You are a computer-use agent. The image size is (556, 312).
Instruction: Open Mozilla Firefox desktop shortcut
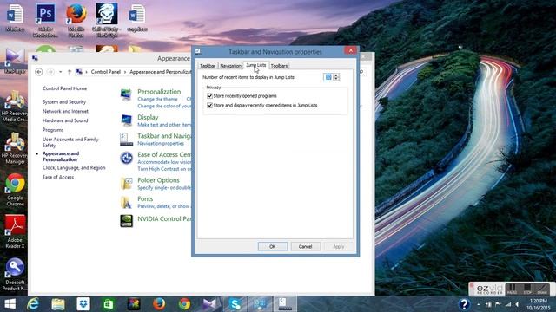click(x=76, y=20)
